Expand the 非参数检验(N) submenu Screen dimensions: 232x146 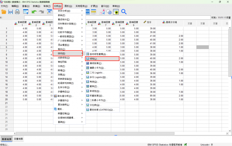click(69, 79)
